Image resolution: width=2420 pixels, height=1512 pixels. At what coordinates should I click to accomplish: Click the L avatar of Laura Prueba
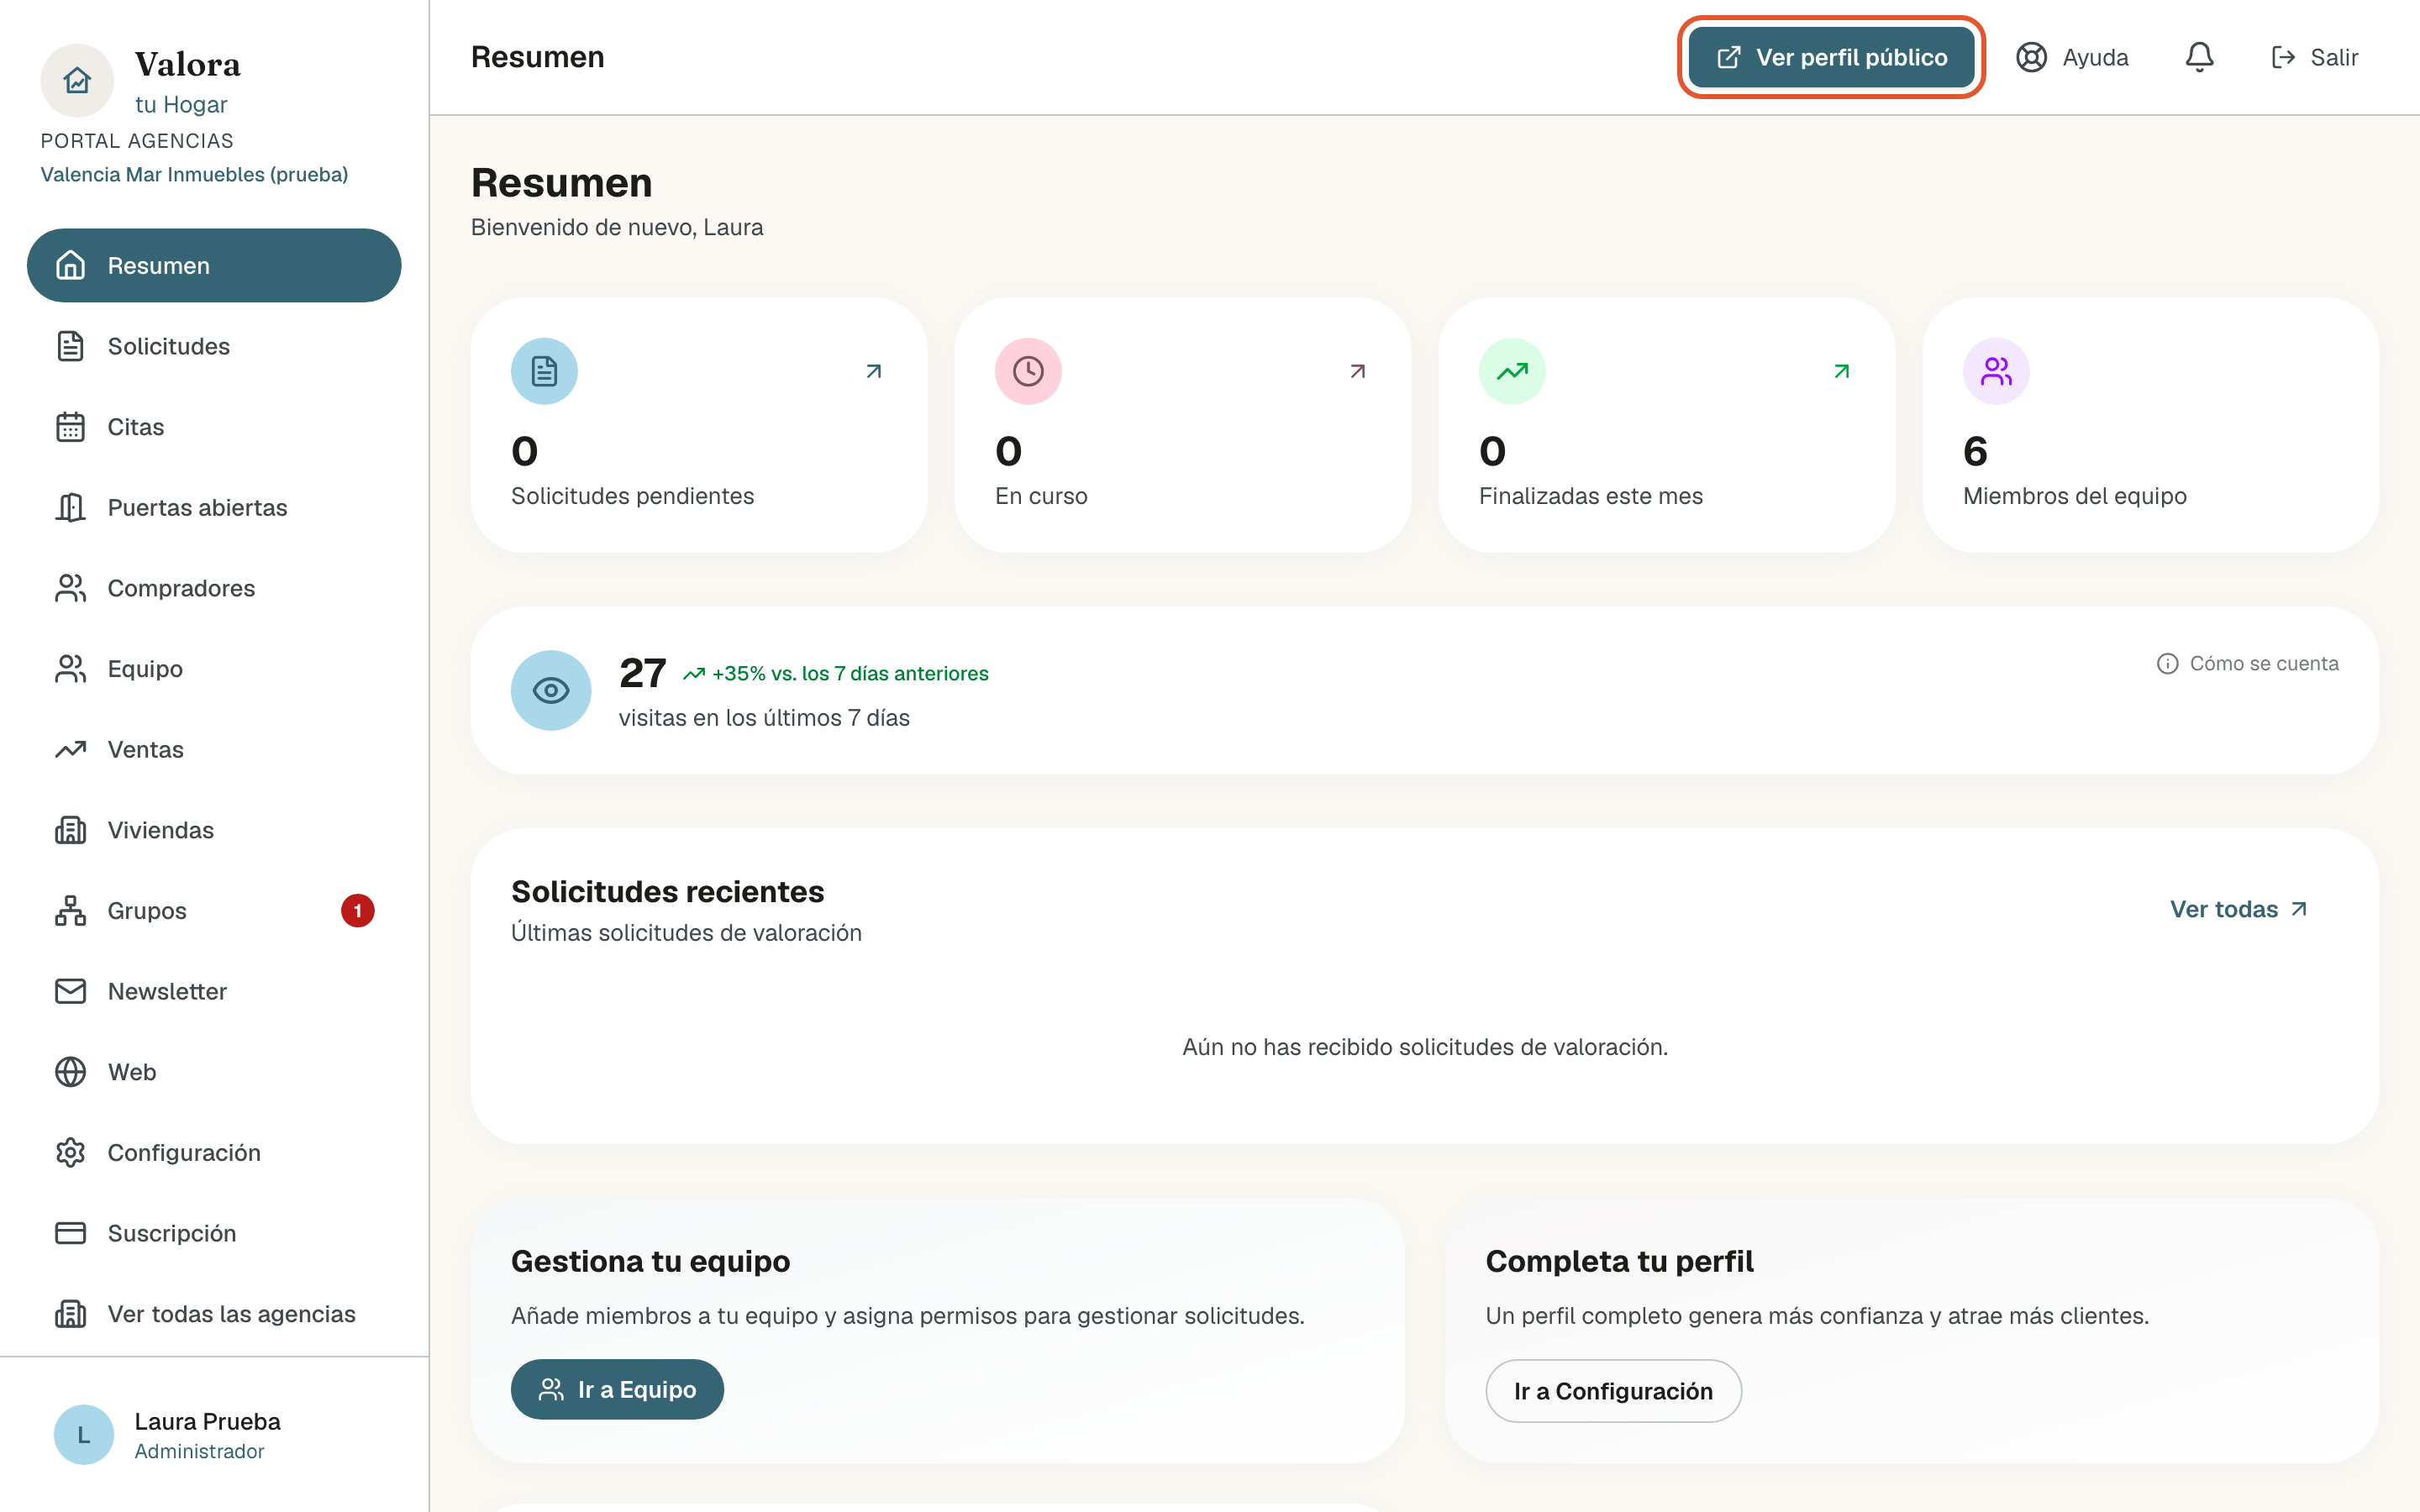point(84,1434)
